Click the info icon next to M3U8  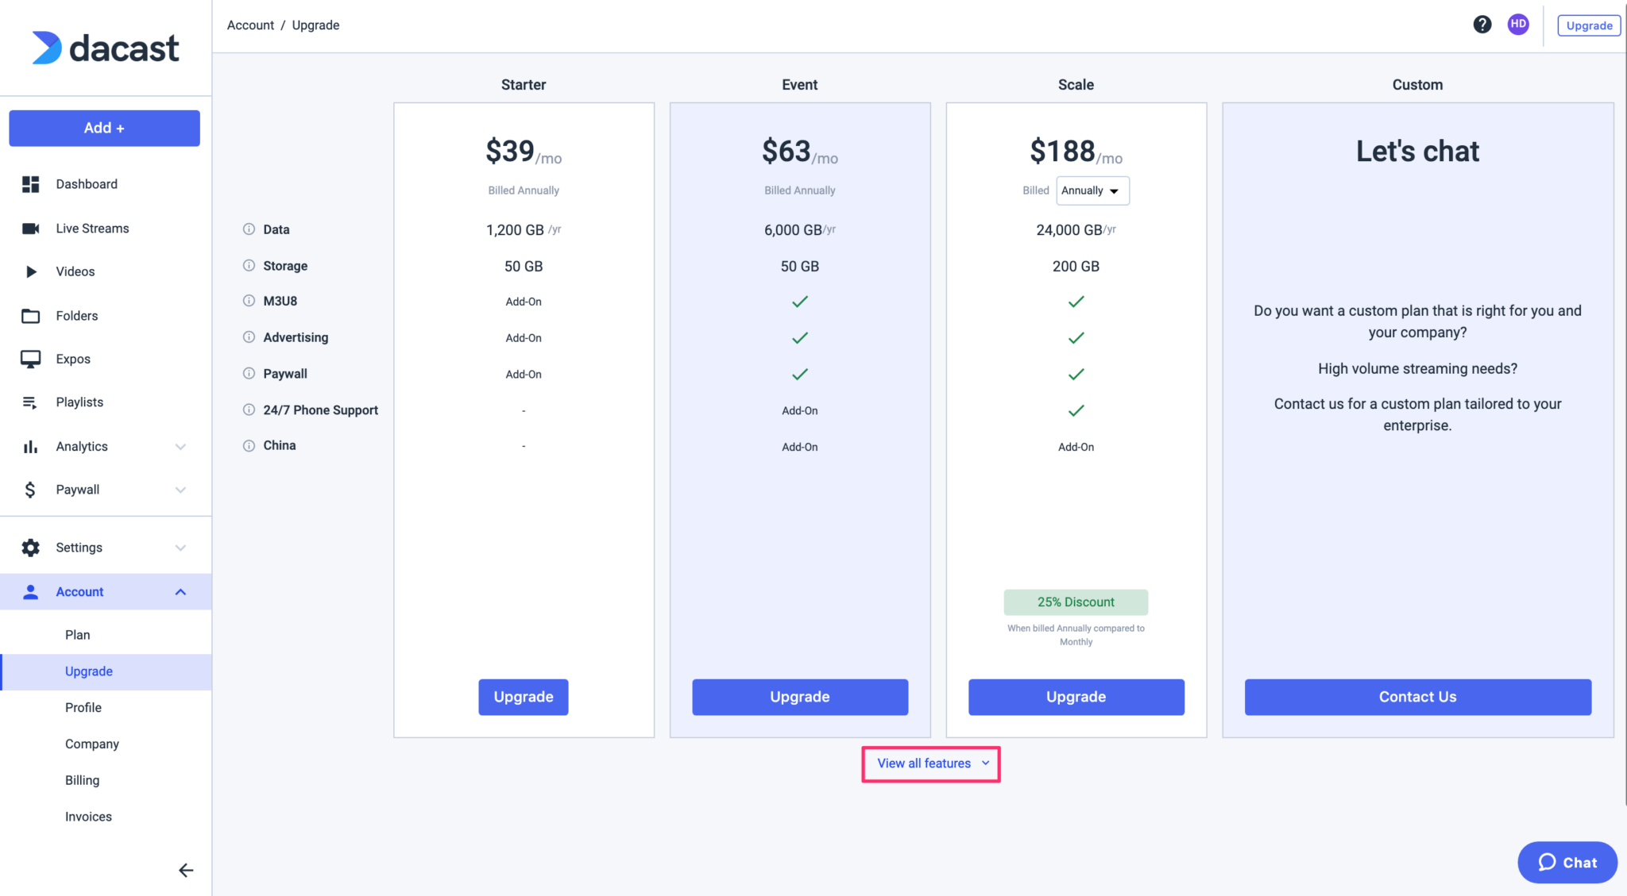(x=249, y=301)
